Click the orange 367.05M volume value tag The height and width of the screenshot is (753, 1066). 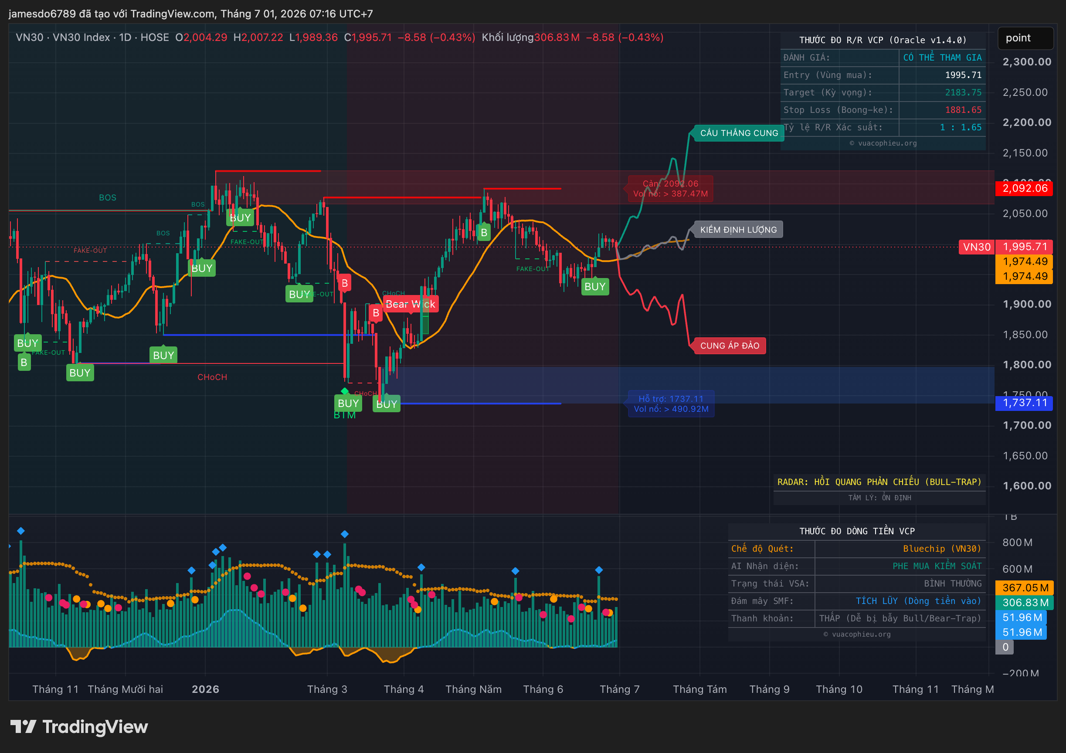coord(1024,588)
